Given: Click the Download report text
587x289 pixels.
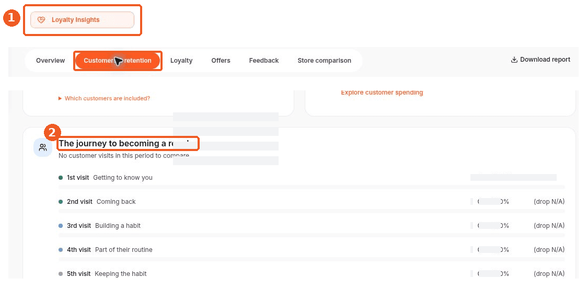Looking at the screenshot, I should click(545, 60).
